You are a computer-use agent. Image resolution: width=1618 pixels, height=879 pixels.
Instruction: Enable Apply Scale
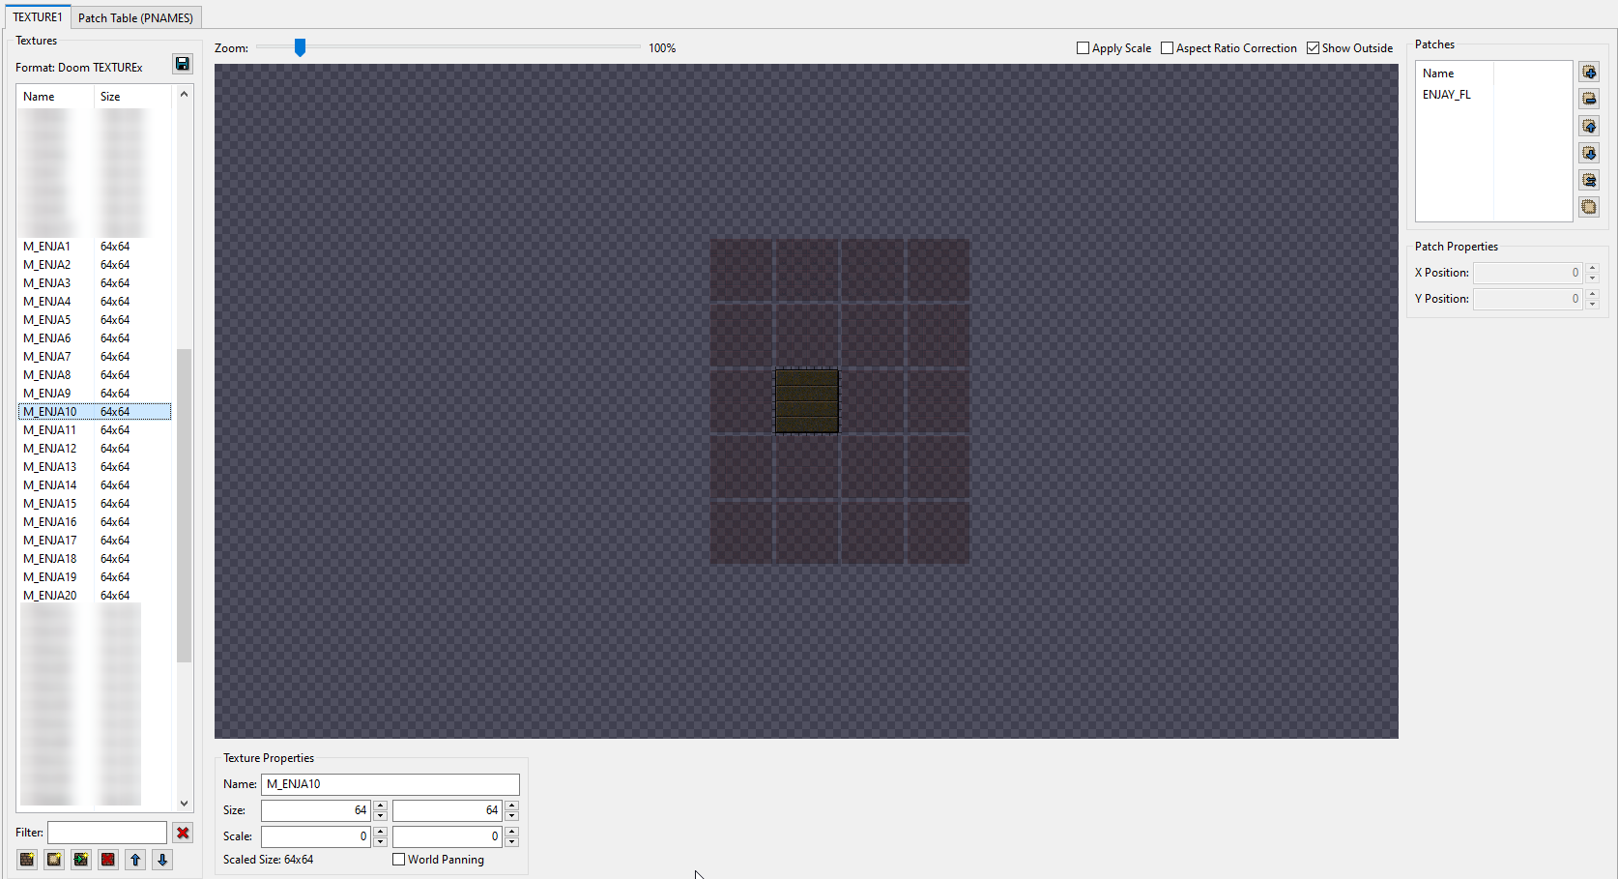pos(1082,47)
